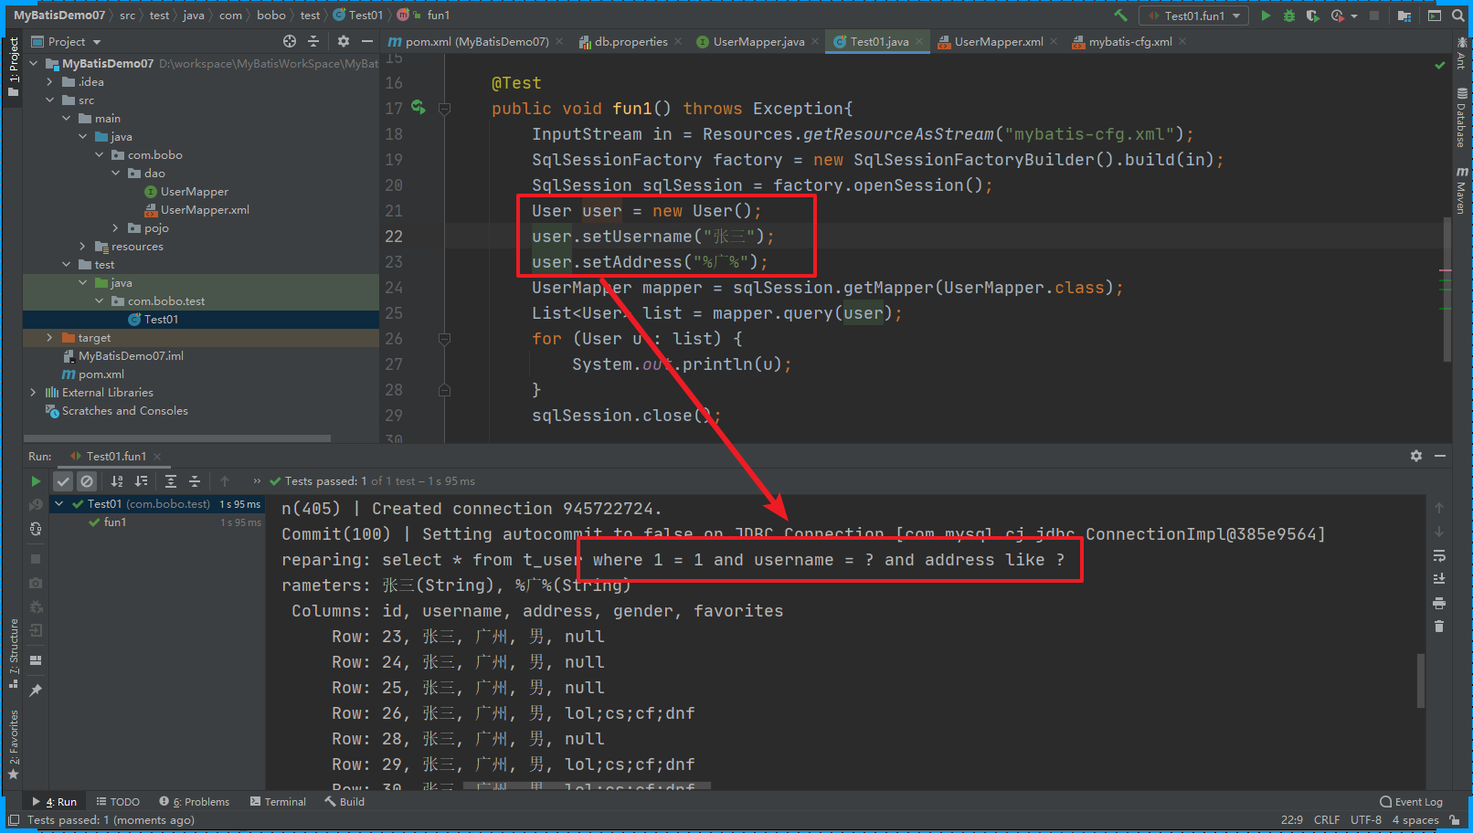Image resolution: width=1473 pixels, height=833 pixels.
Task: Collapse the Test01 node in test results
Action: tap(59, 504)
